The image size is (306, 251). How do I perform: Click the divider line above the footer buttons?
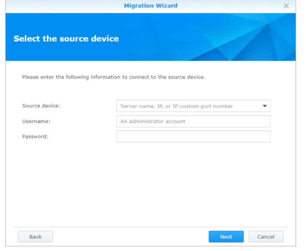(151, 227)
